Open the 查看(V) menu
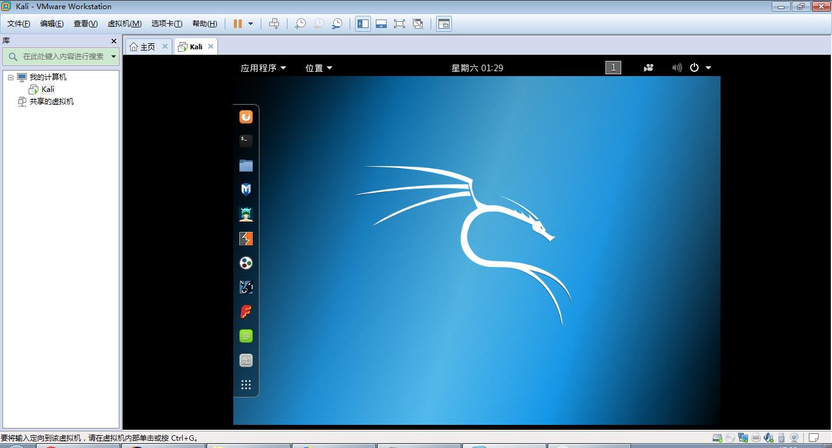832x448 pixels. pyautogui.click(x=85, y=24)
